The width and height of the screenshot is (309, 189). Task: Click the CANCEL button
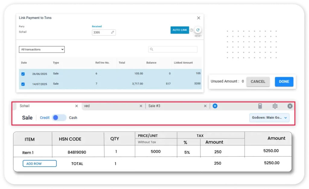(x=258, y=82)
